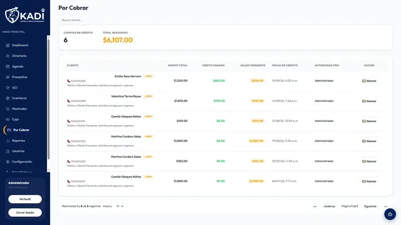401x225 pixels.
Task: Go to Directorio menu item
Action: click(x=19, y=56)
